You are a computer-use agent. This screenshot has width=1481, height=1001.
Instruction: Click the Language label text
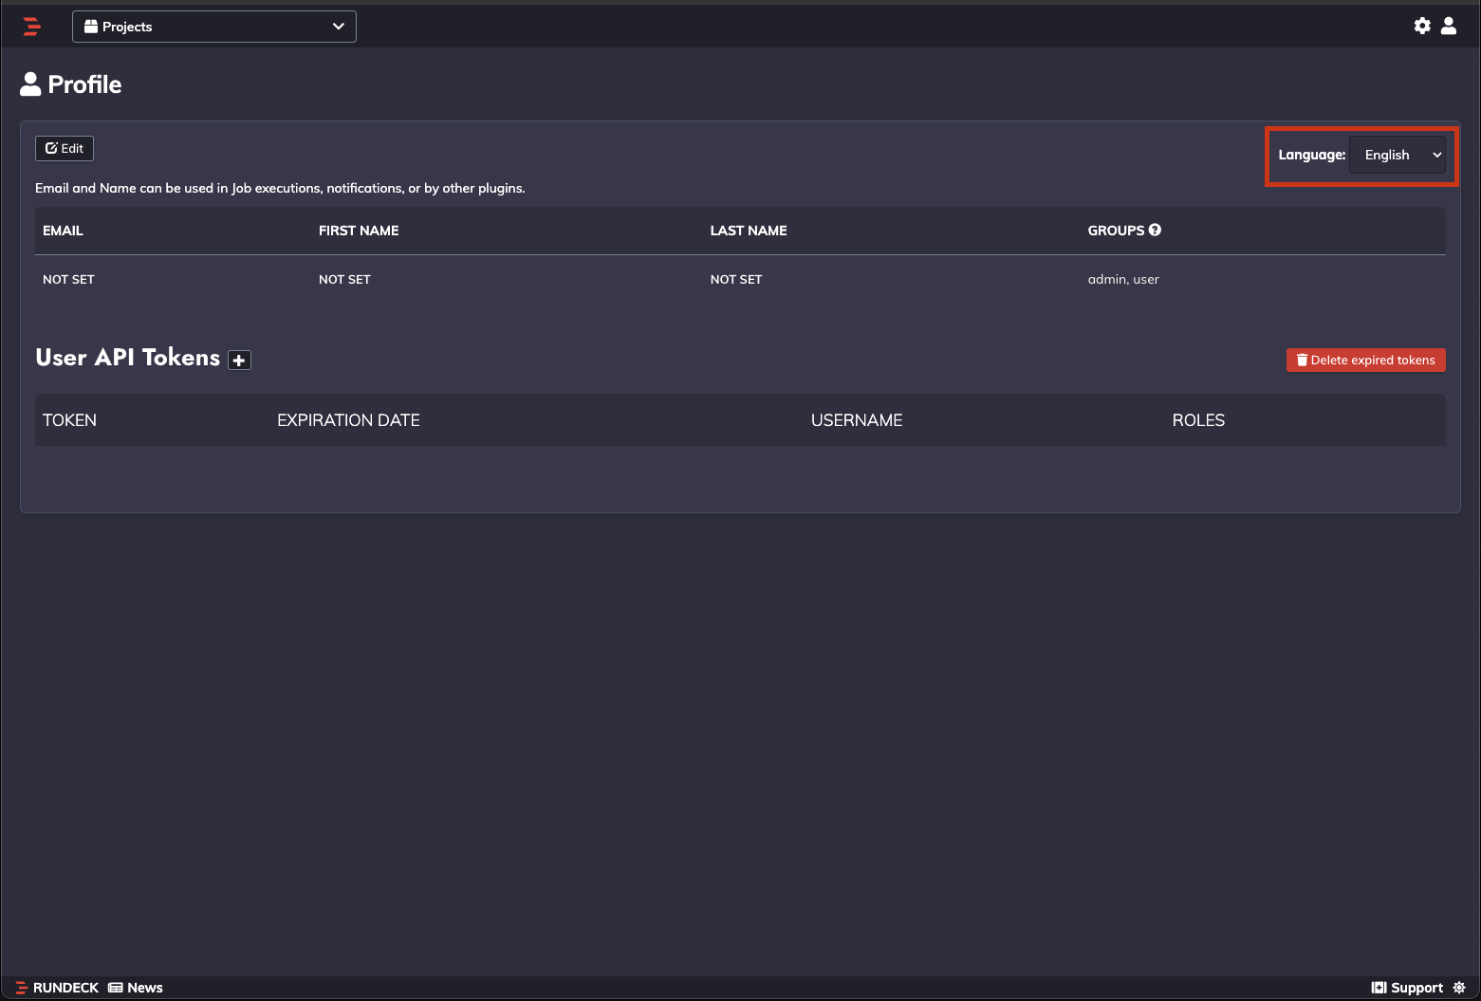[1311, 155]
